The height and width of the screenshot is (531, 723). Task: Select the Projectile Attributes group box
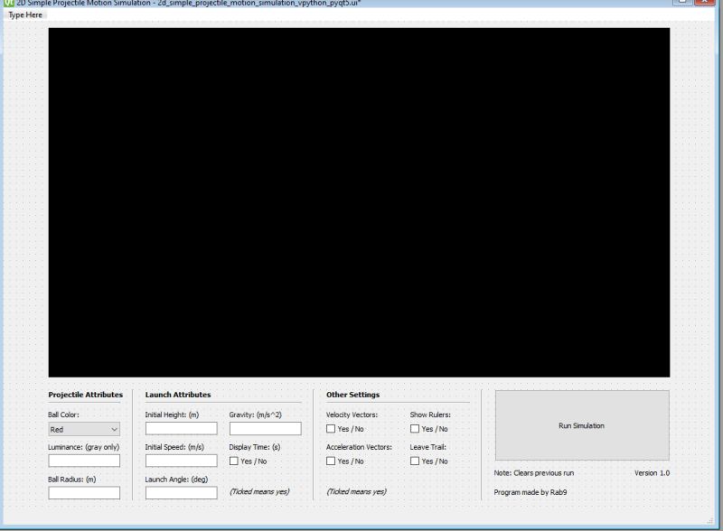[86, 394]
